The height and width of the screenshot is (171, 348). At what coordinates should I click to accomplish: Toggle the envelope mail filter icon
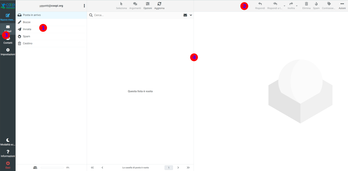click(185, 15)
